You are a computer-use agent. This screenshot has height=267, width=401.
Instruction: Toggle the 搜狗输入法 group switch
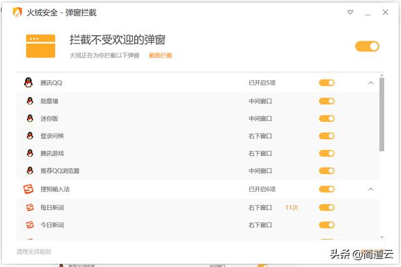coord(326,189)
